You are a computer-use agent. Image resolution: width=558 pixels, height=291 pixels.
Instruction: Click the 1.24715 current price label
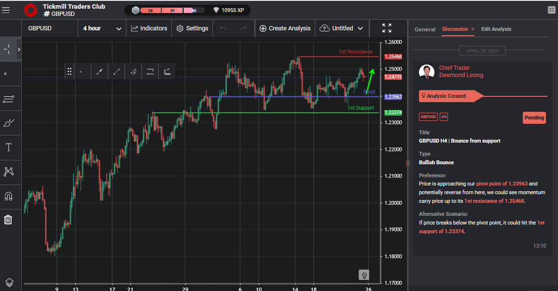coord(393,77)
